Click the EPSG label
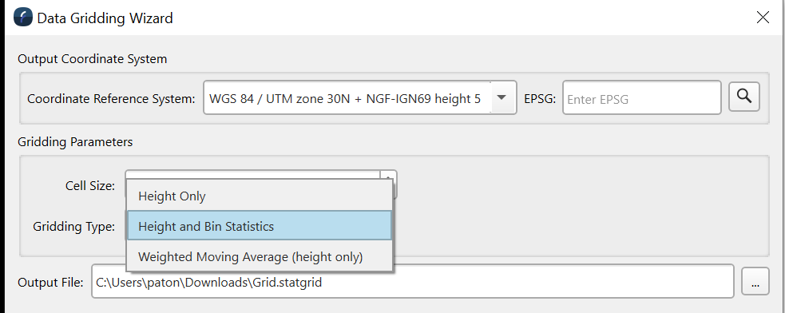 540,99
